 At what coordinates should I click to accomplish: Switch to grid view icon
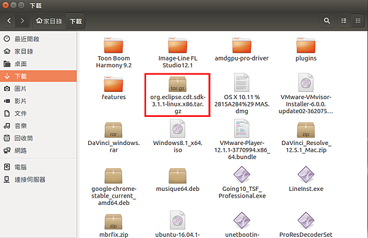click(x=358, y=21)
